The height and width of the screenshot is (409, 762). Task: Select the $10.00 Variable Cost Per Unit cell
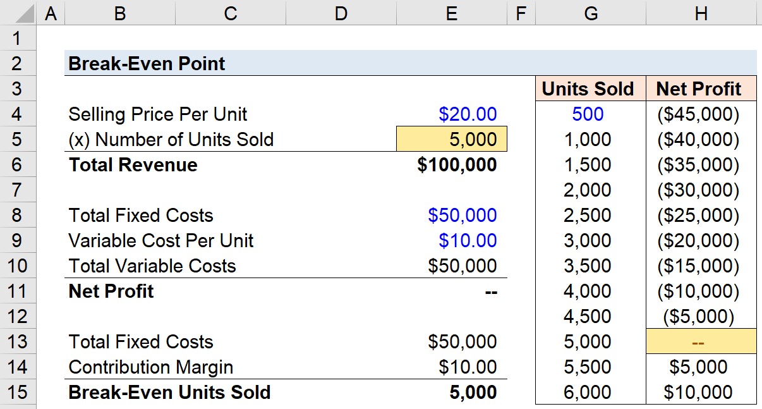[468, 240]
